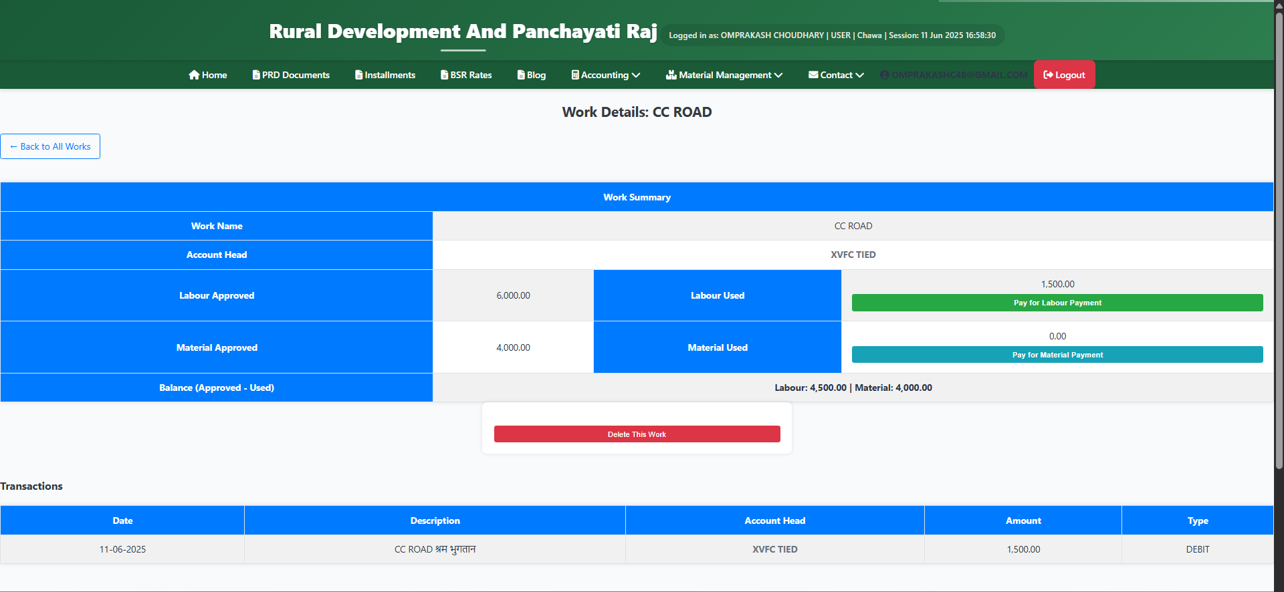This screenshot has width=1284, height=592.
Task: Click the BSR Rates document icon
Action: click(445, 75)
